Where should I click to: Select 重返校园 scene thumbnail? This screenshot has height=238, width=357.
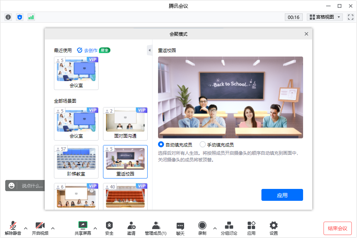(x=125, y=162)
